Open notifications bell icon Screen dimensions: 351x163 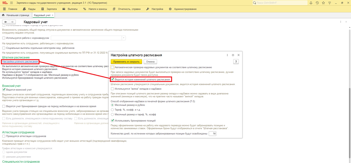pyautogui.click(x=311, y=3)
